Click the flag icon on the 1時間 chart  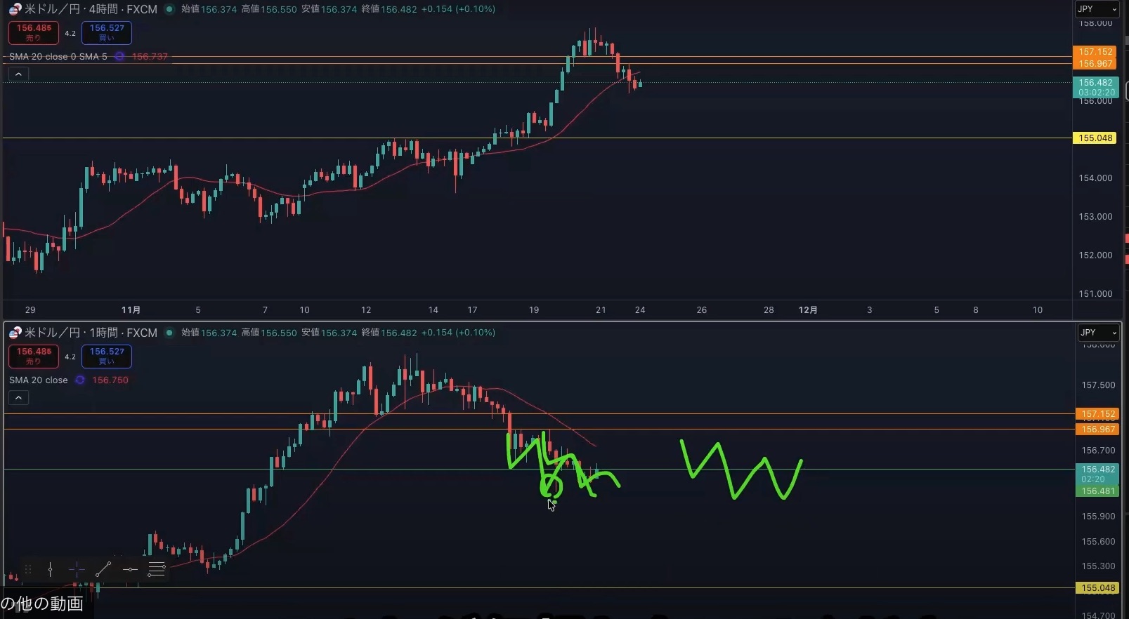(15, 333)
